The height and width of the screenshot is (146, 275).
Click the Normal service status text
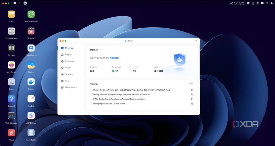114,58
